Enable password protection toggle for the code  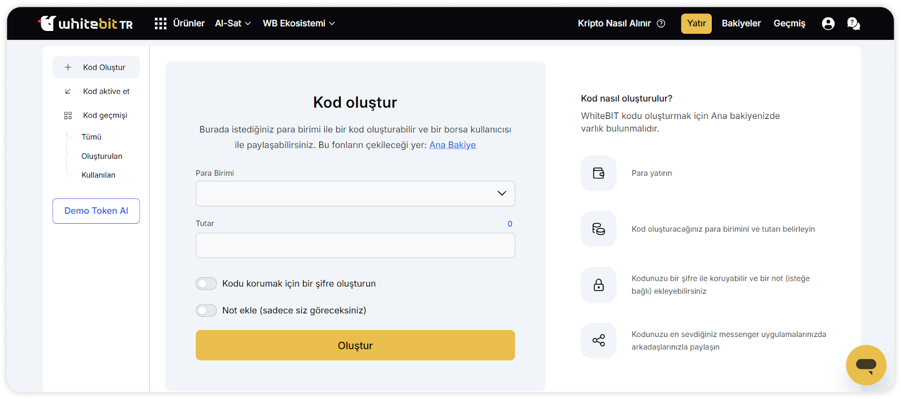206,283
